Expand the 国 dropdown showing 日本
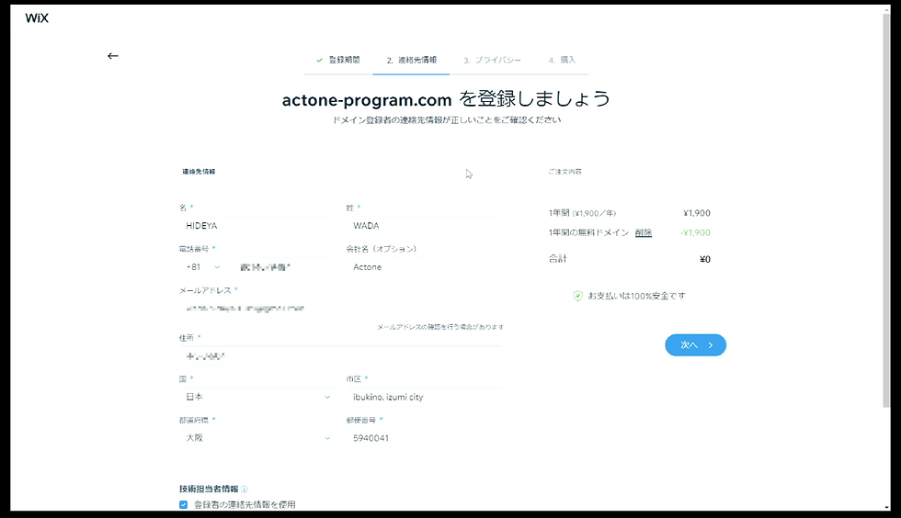 (257, 397)
